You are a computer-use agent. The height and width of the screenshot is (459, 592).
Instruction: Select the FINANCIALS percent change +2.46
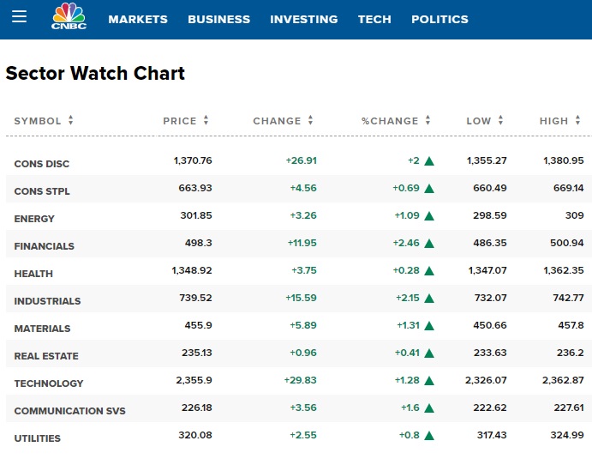tap(406, 243)
